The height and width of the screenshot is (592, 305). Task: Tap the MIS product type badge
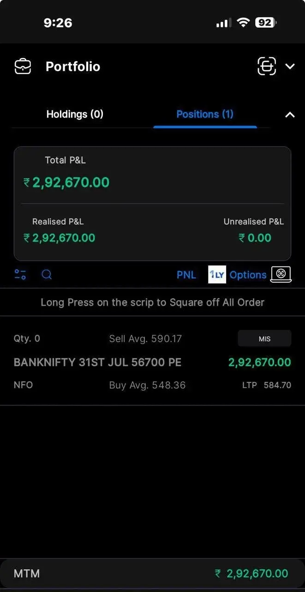264,339
